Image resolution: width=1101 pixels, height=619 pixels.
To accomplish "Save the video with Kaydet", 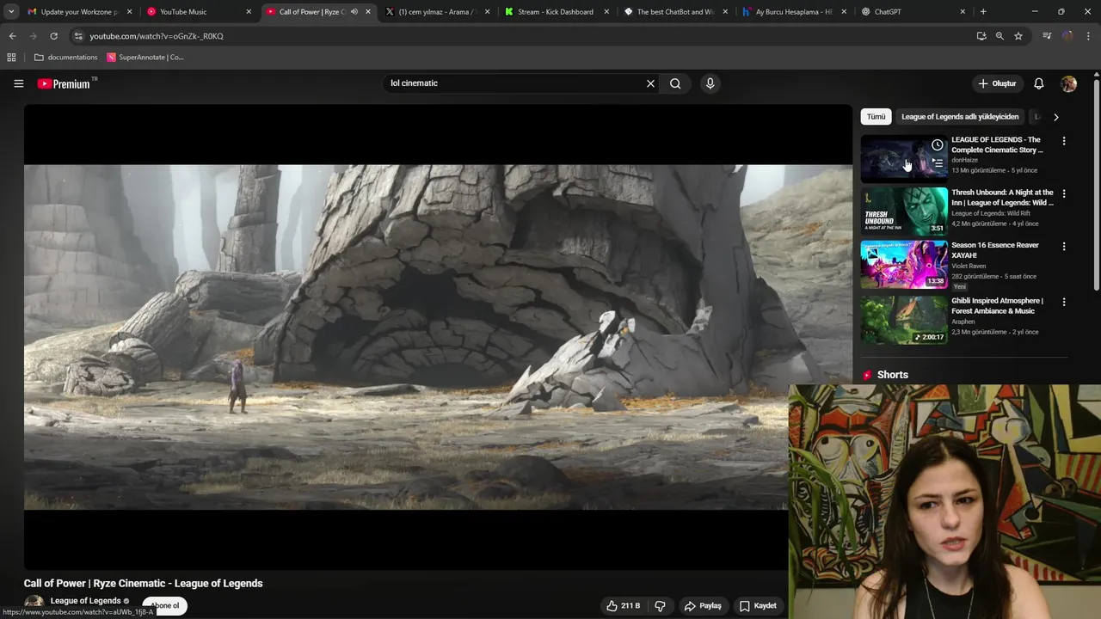I will point(758,606).
